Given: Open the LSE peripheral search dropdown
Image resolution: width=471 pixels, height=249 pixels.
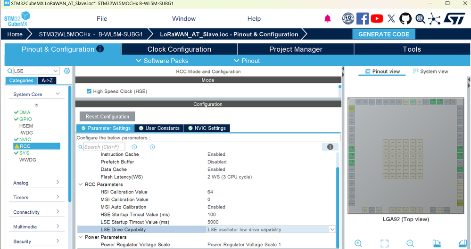Looking at the screenshot, I should pyautogui.click(x=56, y=71).
